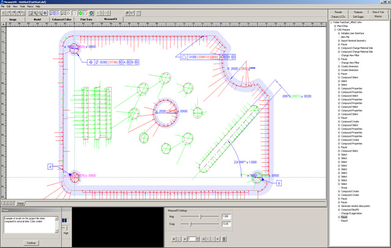Select the Macros panel tab
Screen dimensions: 391x248
click(x=378, y=16)
